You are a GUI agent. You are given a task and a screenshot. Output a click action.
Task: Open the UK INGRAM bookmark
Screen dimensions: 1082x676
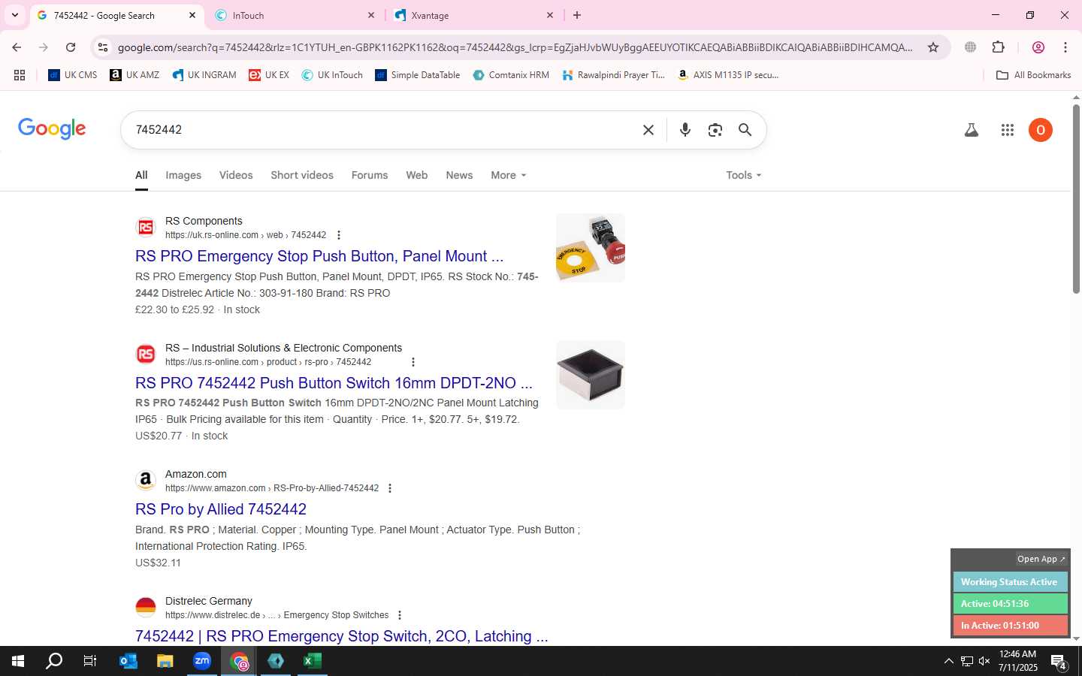click(204, 75)
